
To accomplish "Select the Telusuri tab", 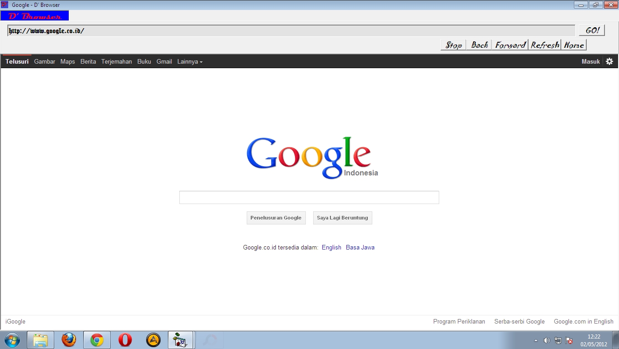I will point(17,61).
